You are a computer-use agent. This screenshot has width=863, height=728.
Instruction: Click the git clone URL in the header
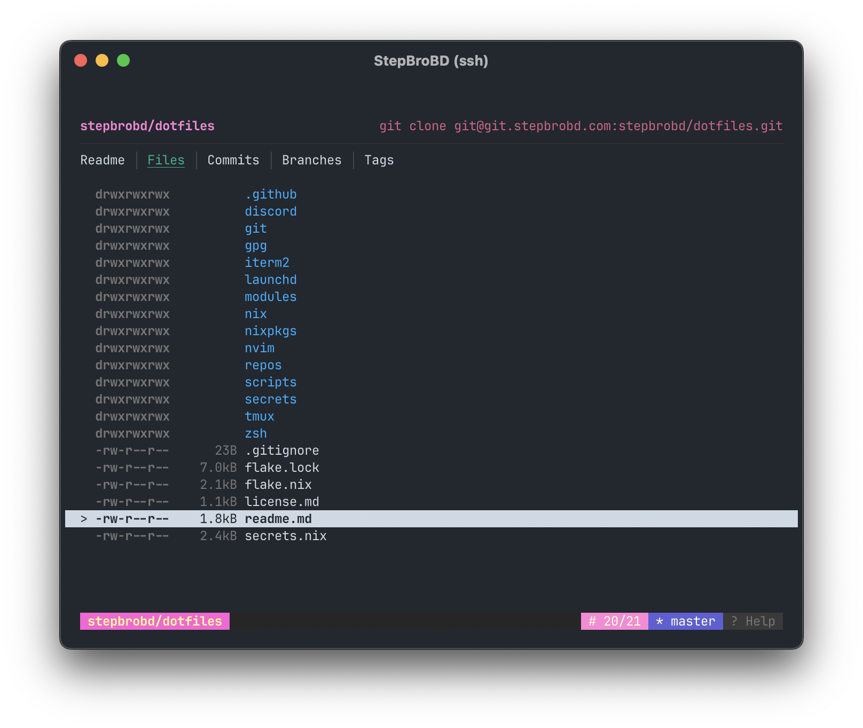580,126
